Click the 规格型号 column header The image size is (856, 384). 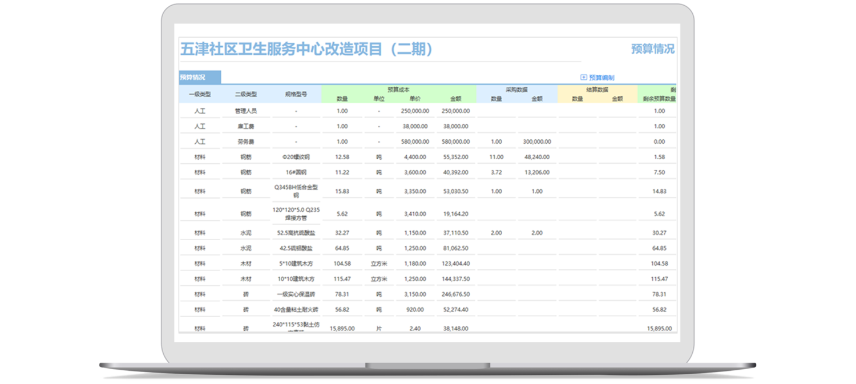(296, 94)
